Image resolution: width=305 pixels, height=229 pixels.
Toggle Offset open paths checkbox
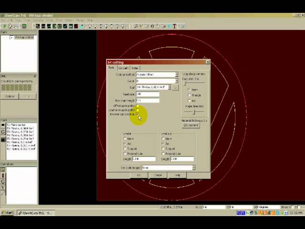tap(138, 106)
